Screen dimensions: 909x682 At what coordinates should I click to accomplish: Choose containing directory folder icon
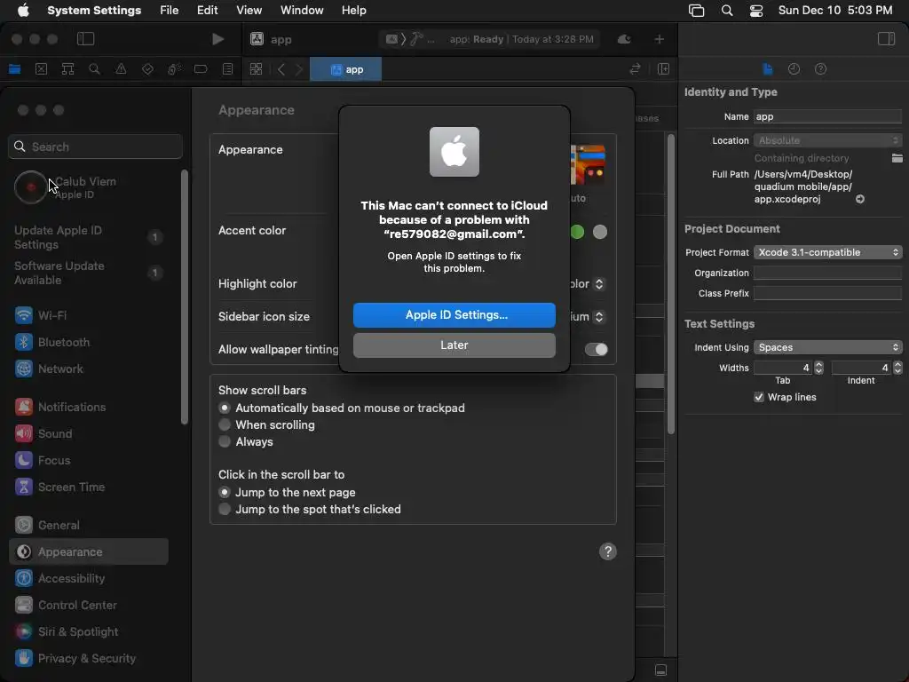(897, 158)
